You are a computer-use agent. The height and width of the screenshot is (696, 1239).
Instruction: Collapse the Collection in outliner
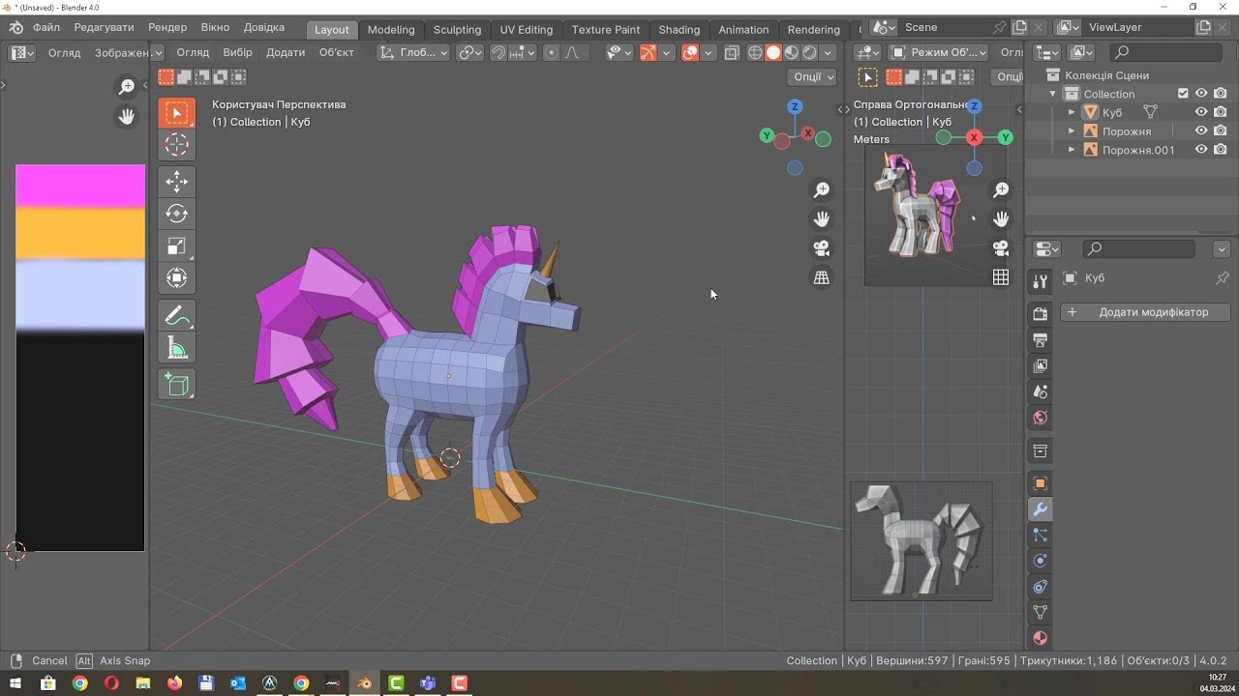[x=1053, y=94]
